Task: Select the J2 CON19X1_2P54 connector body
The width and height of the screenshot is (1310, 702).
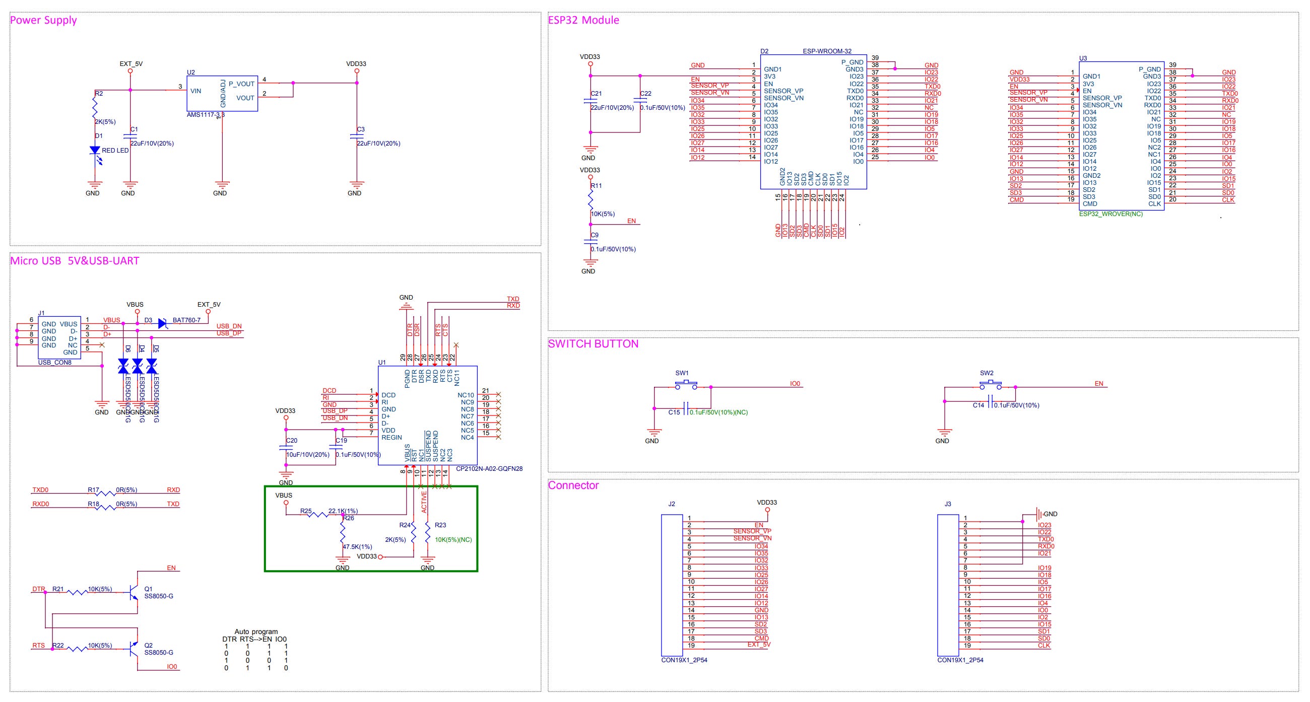Action: tap(671, 585)
